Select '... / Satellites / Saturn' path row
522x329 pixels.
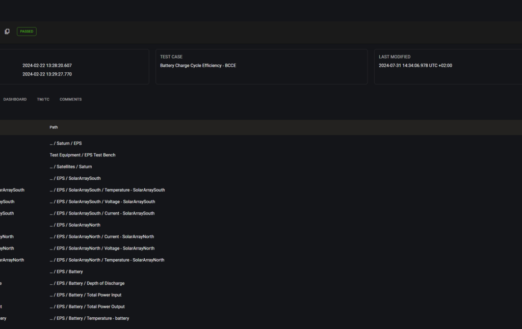click(261, 167)
